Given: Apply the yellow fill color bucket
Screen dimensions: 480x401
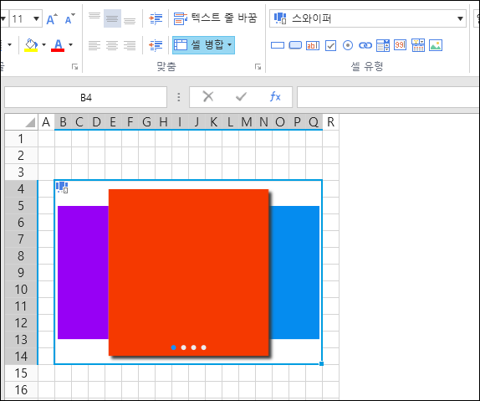Looking at the screenshot, I should point(31,45).
